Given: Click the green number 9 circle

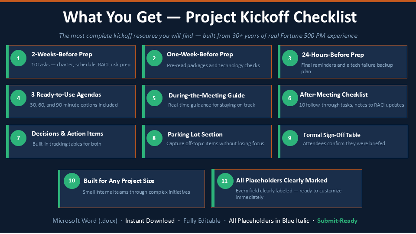Looking at the screenshot, I should 290,138.
